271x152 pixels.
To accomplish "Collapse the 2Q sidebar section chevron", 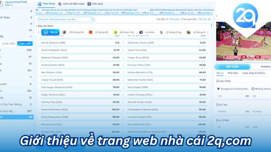I will coord(31,36).
